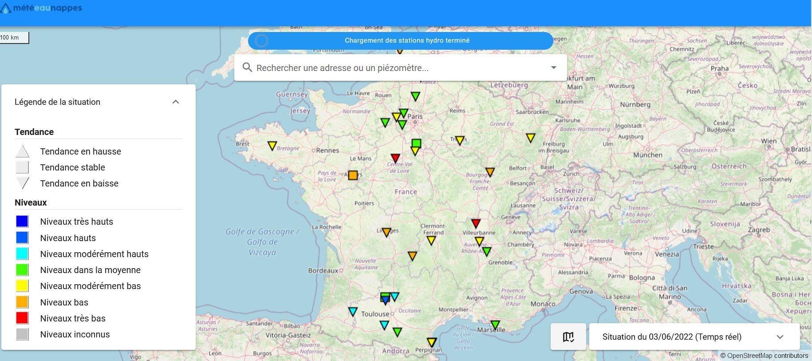Click the Niveaux dans la moyenne label

point(91,270)
